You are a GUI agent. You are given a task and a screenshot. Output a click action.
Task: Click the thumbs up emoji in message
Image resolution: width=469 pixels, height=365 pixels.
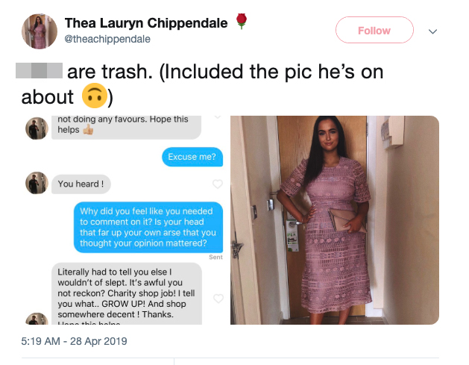[88, 130]
